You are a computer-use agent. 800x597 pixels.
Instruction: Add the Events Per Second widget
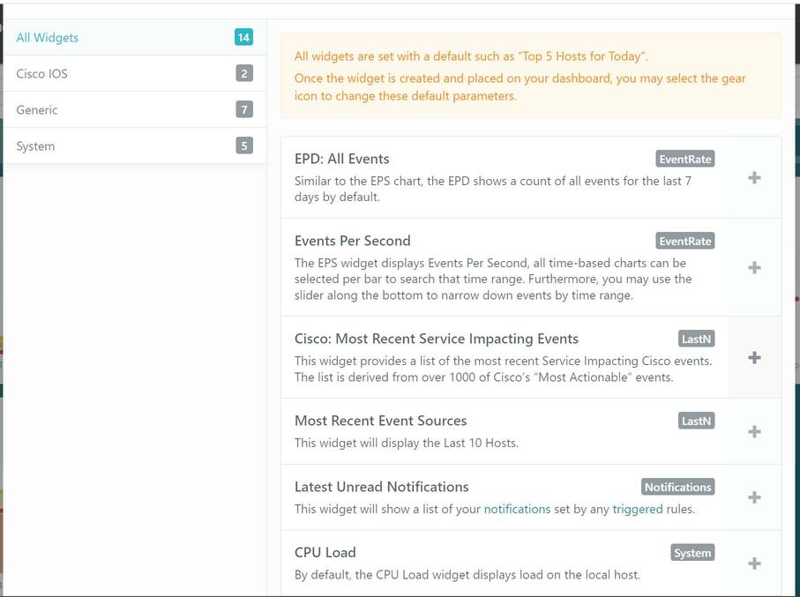754,268
